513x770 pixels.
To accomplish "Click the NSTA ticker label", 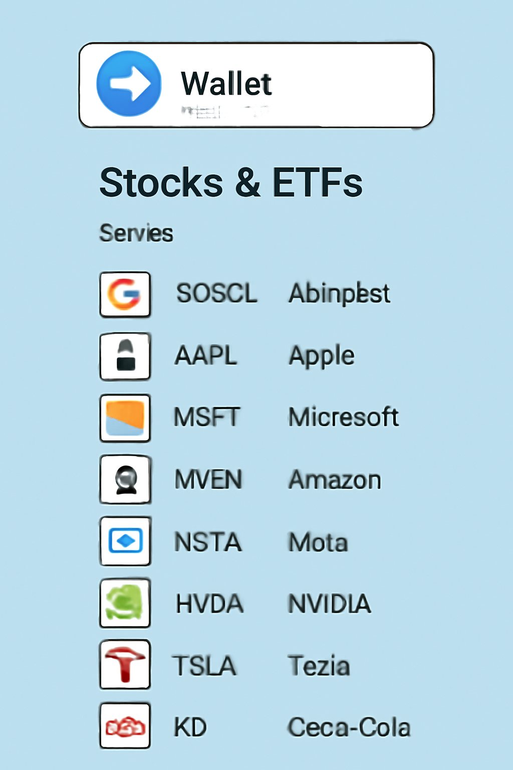I will point(207,541).
